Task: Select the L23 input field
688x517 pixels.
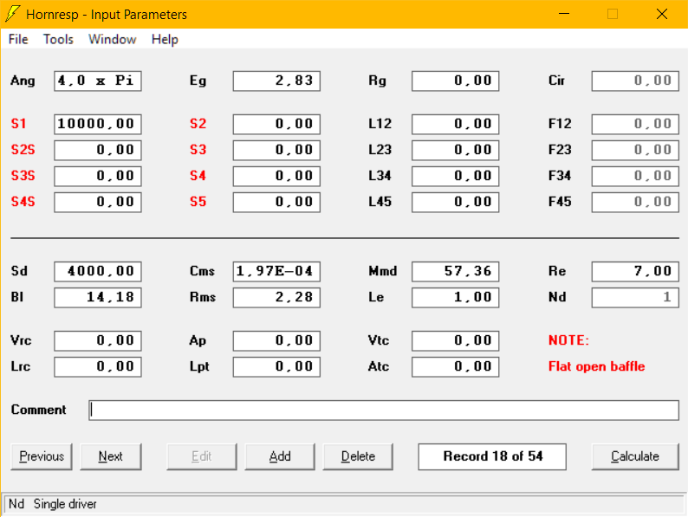Action: (x=456, y=150)
